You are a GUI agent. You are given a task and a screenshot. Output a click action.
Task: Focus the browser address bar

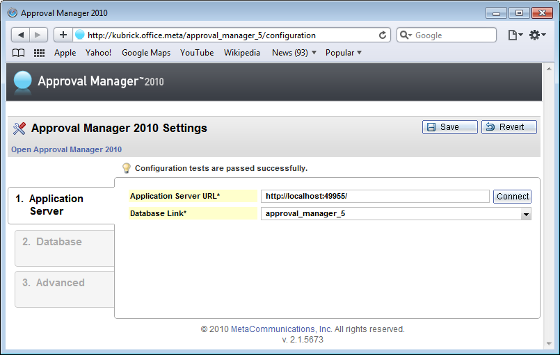pyautogui.click(x=232, y=35)
